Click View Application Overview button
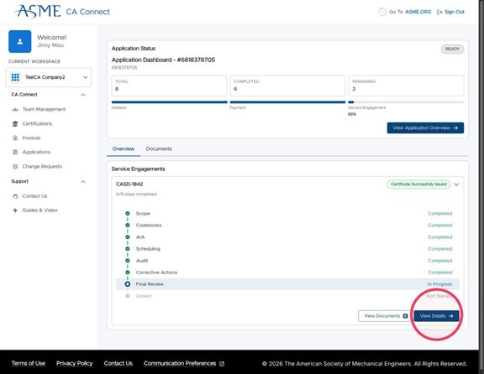 click(425, 127)
